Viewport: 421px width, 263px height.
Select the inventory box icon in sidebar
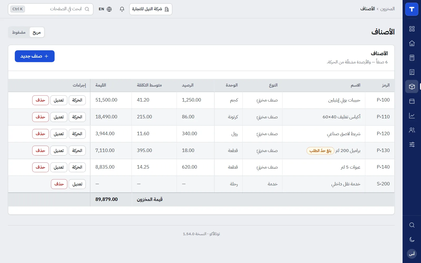[412, 87]
